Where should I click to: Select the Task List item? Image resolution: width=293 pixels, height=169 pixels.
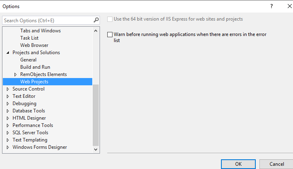click(29, 38)
